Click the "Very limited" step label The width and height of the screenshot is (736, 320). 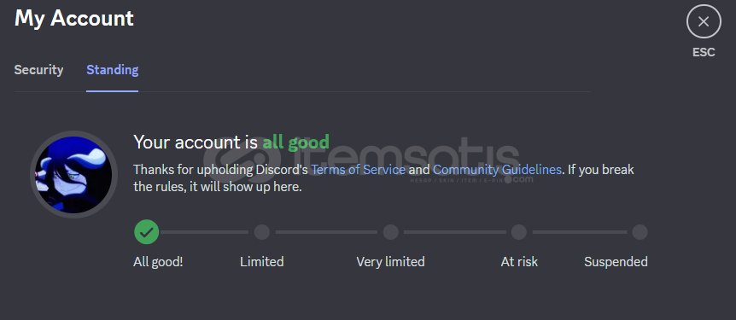coord(390,261)
